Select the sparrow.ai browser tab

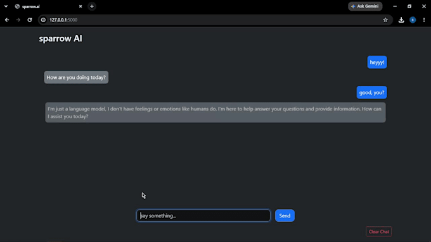tap(48, 6)
